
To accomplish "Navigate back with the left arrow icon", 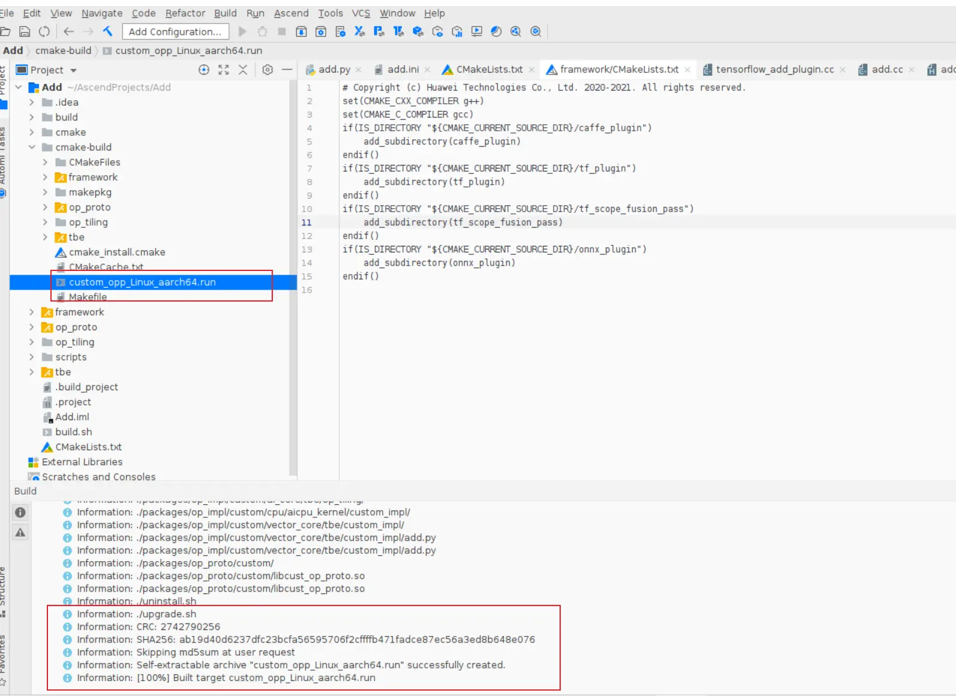I will 69,32.
